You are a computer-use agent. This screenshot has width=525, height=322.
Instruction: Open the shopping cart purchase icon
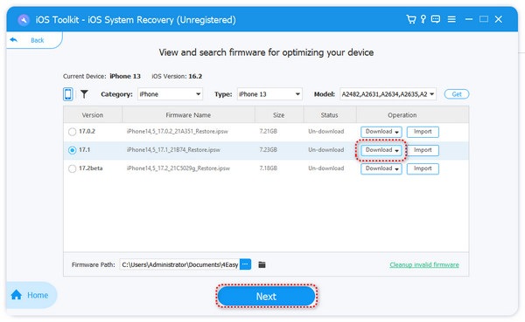411,19
